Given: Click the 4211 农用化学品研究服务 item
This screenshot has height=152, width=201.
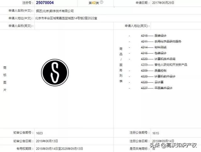Looking at the screenshot, I should click(161, 42).
